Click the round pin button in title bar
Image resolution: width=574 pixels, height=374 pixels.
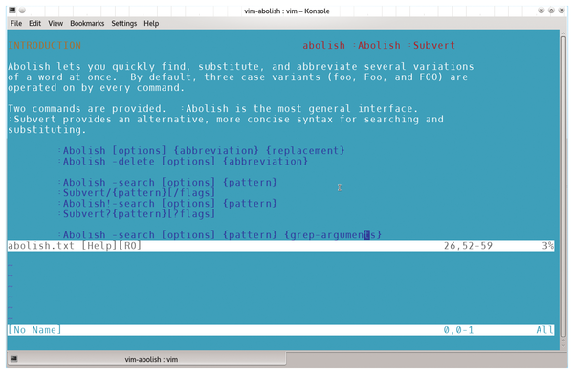(22, 11)
